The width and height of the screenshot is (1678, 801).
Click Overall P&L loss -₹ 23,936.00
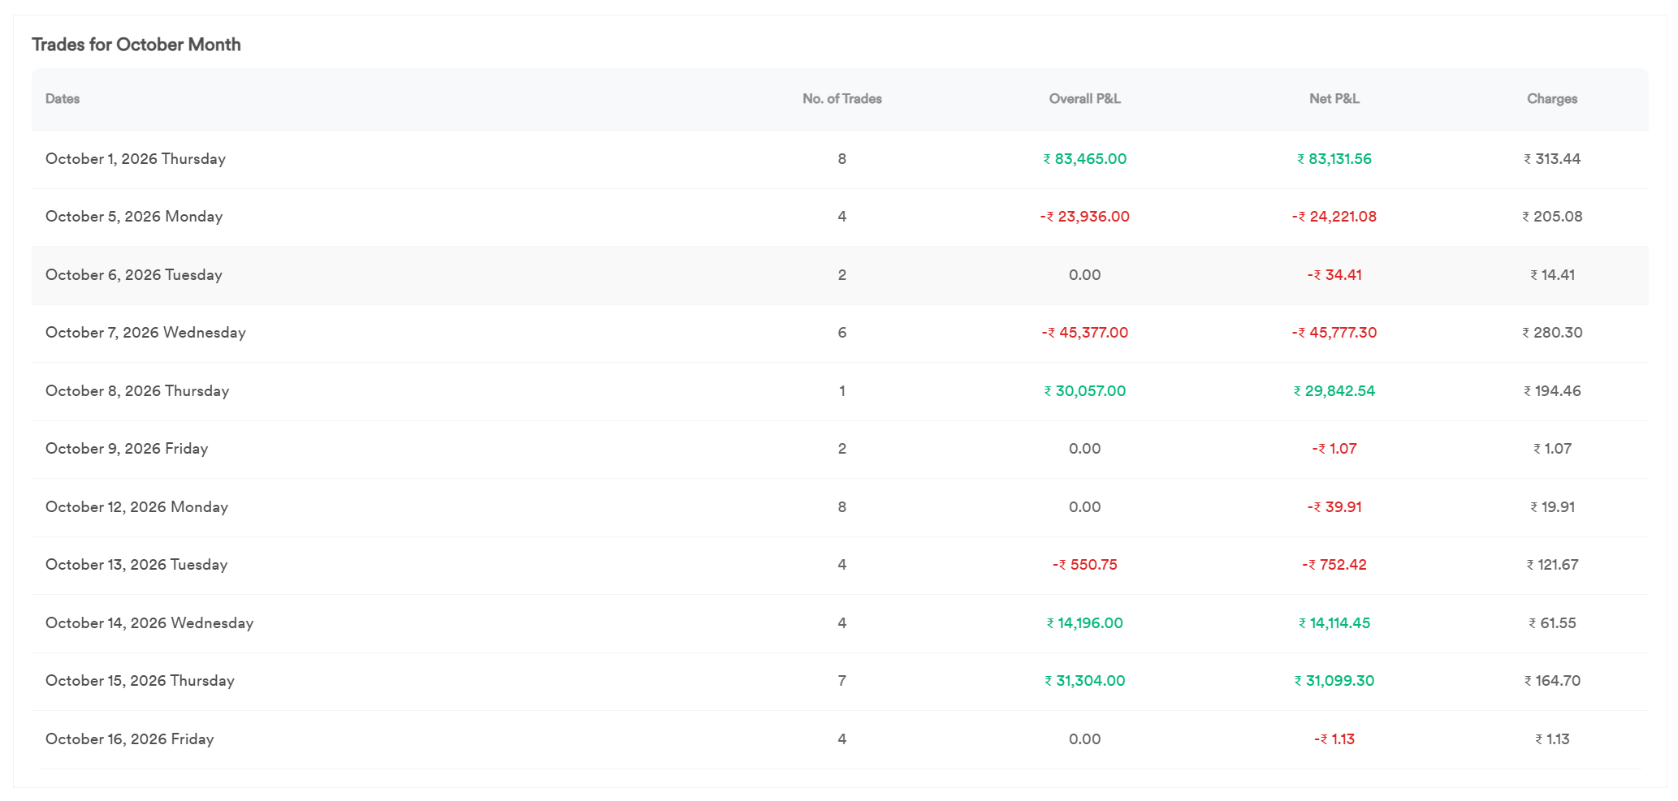click(x=1085, y=217)
